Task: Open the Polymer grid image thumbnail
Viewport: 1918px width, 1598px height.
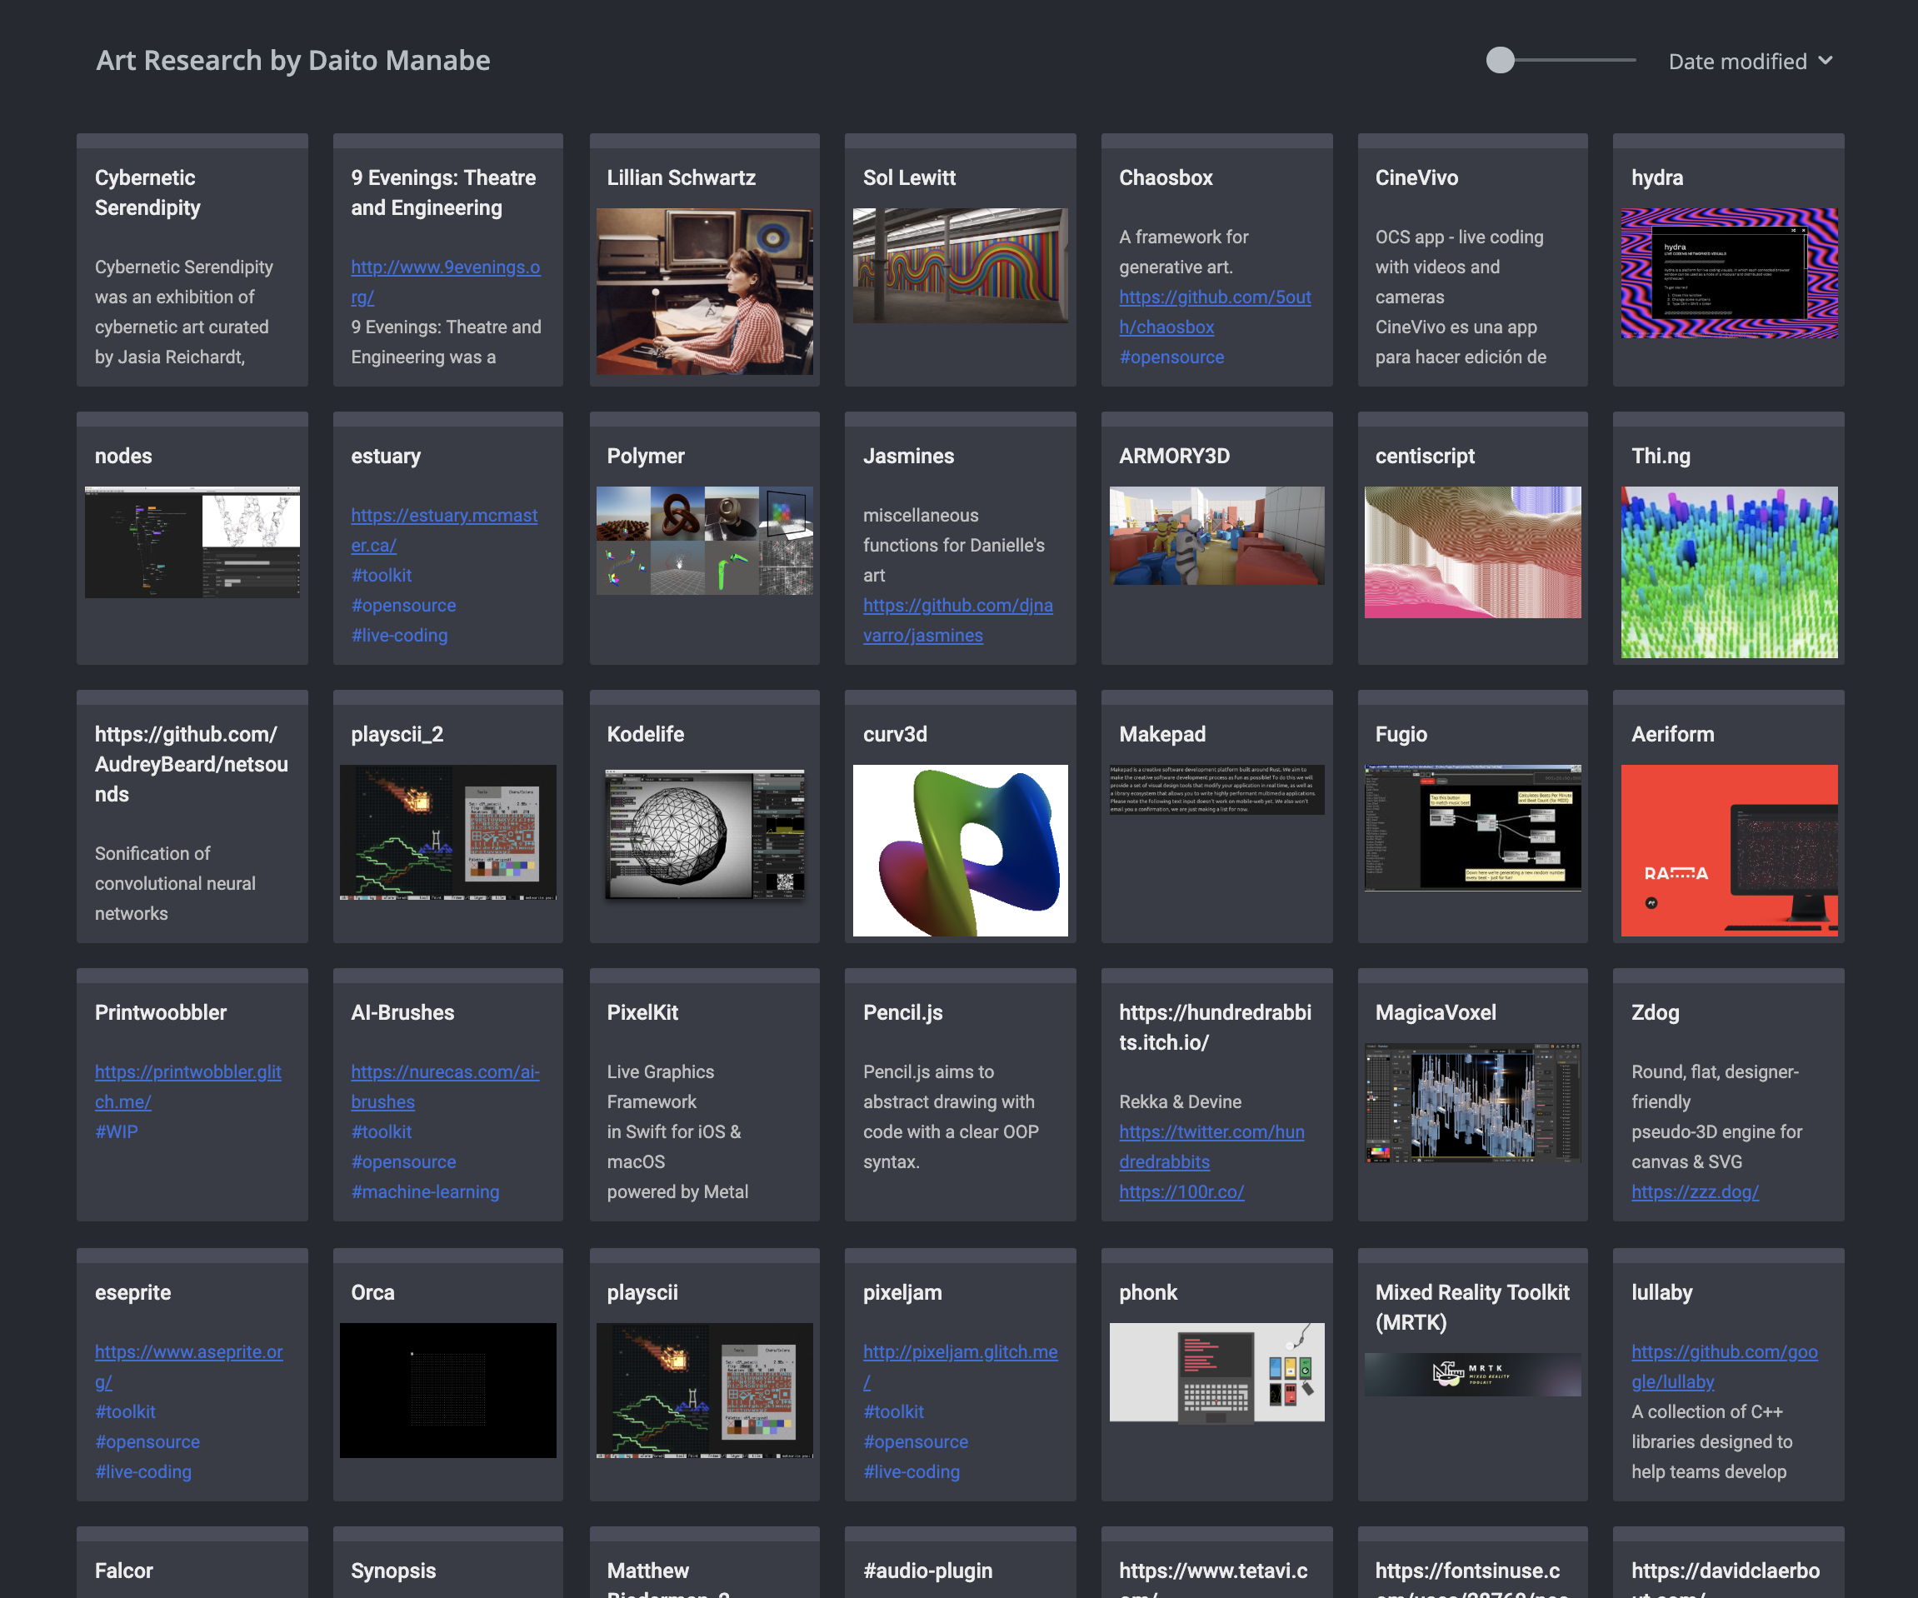Action: tap(704, 541)
